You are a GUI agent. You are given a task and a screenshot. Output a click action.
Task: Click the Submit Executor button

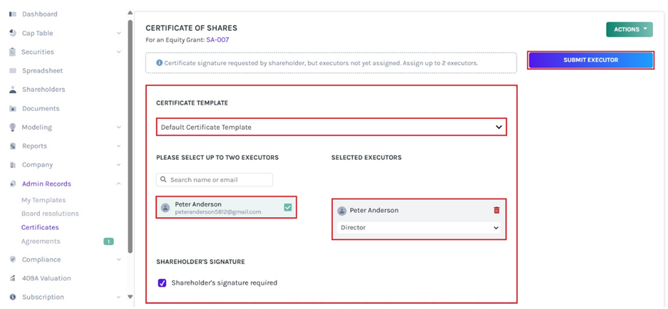point(590,61)
